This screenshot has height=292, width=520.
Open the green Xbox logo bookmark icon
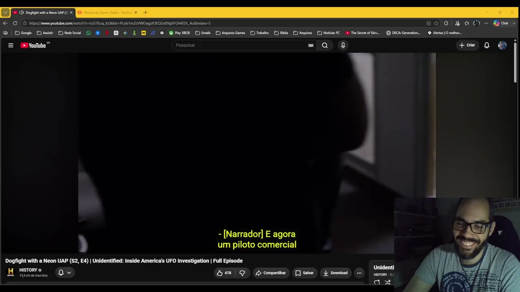[x=171, y=33]
